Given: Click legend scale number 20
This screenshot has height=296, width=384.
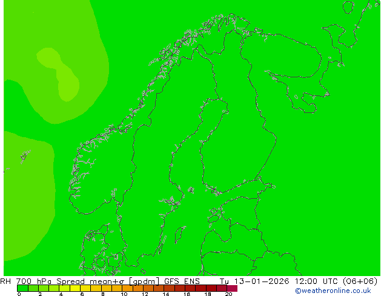Looking at the screenshot, I should [228, 294].
